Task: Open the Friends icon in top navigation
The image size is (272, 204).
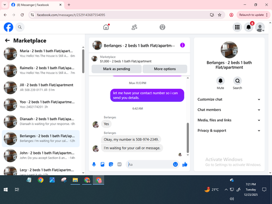Action: [x=134, y=27]
